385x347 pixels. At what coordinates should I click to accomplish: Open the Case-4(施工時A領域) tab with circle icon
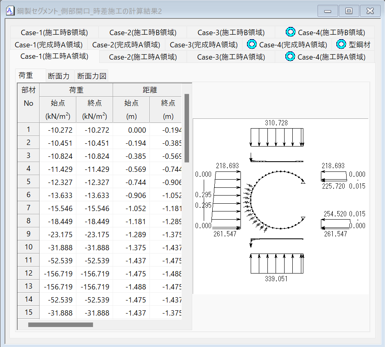(325, 57)
